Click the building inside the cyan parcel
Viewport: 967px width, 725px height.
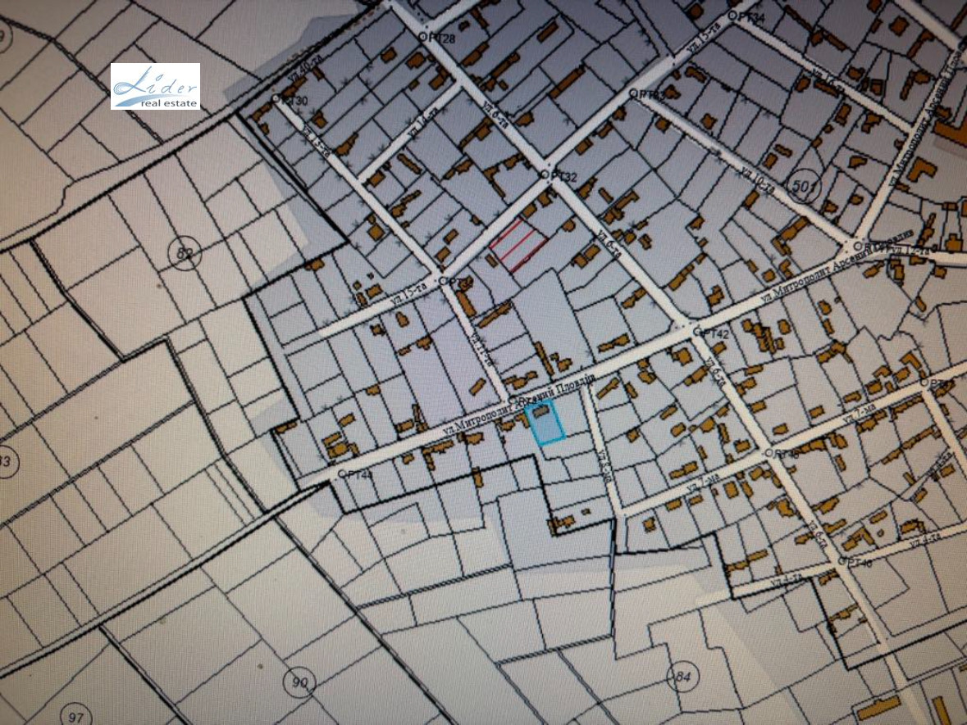540,412
